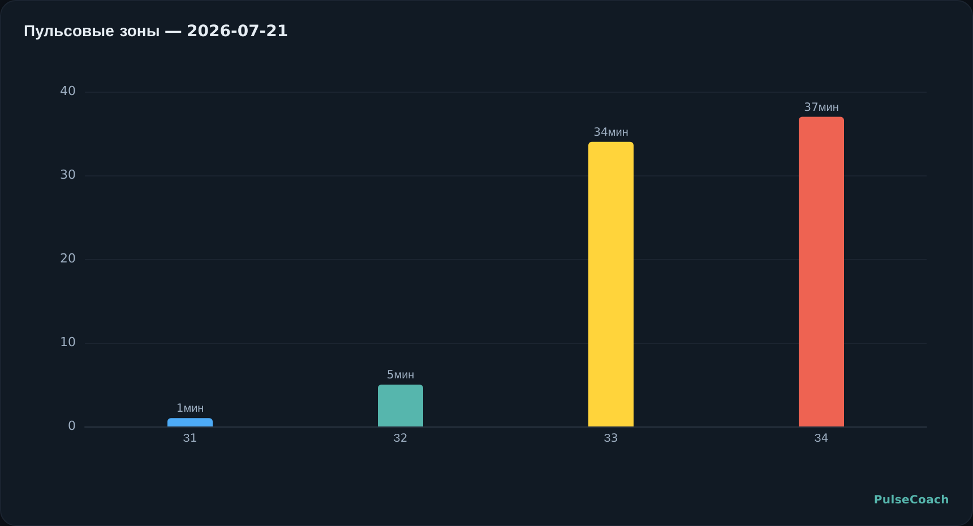Click the blue bar for zone 31

coord(190,422)
